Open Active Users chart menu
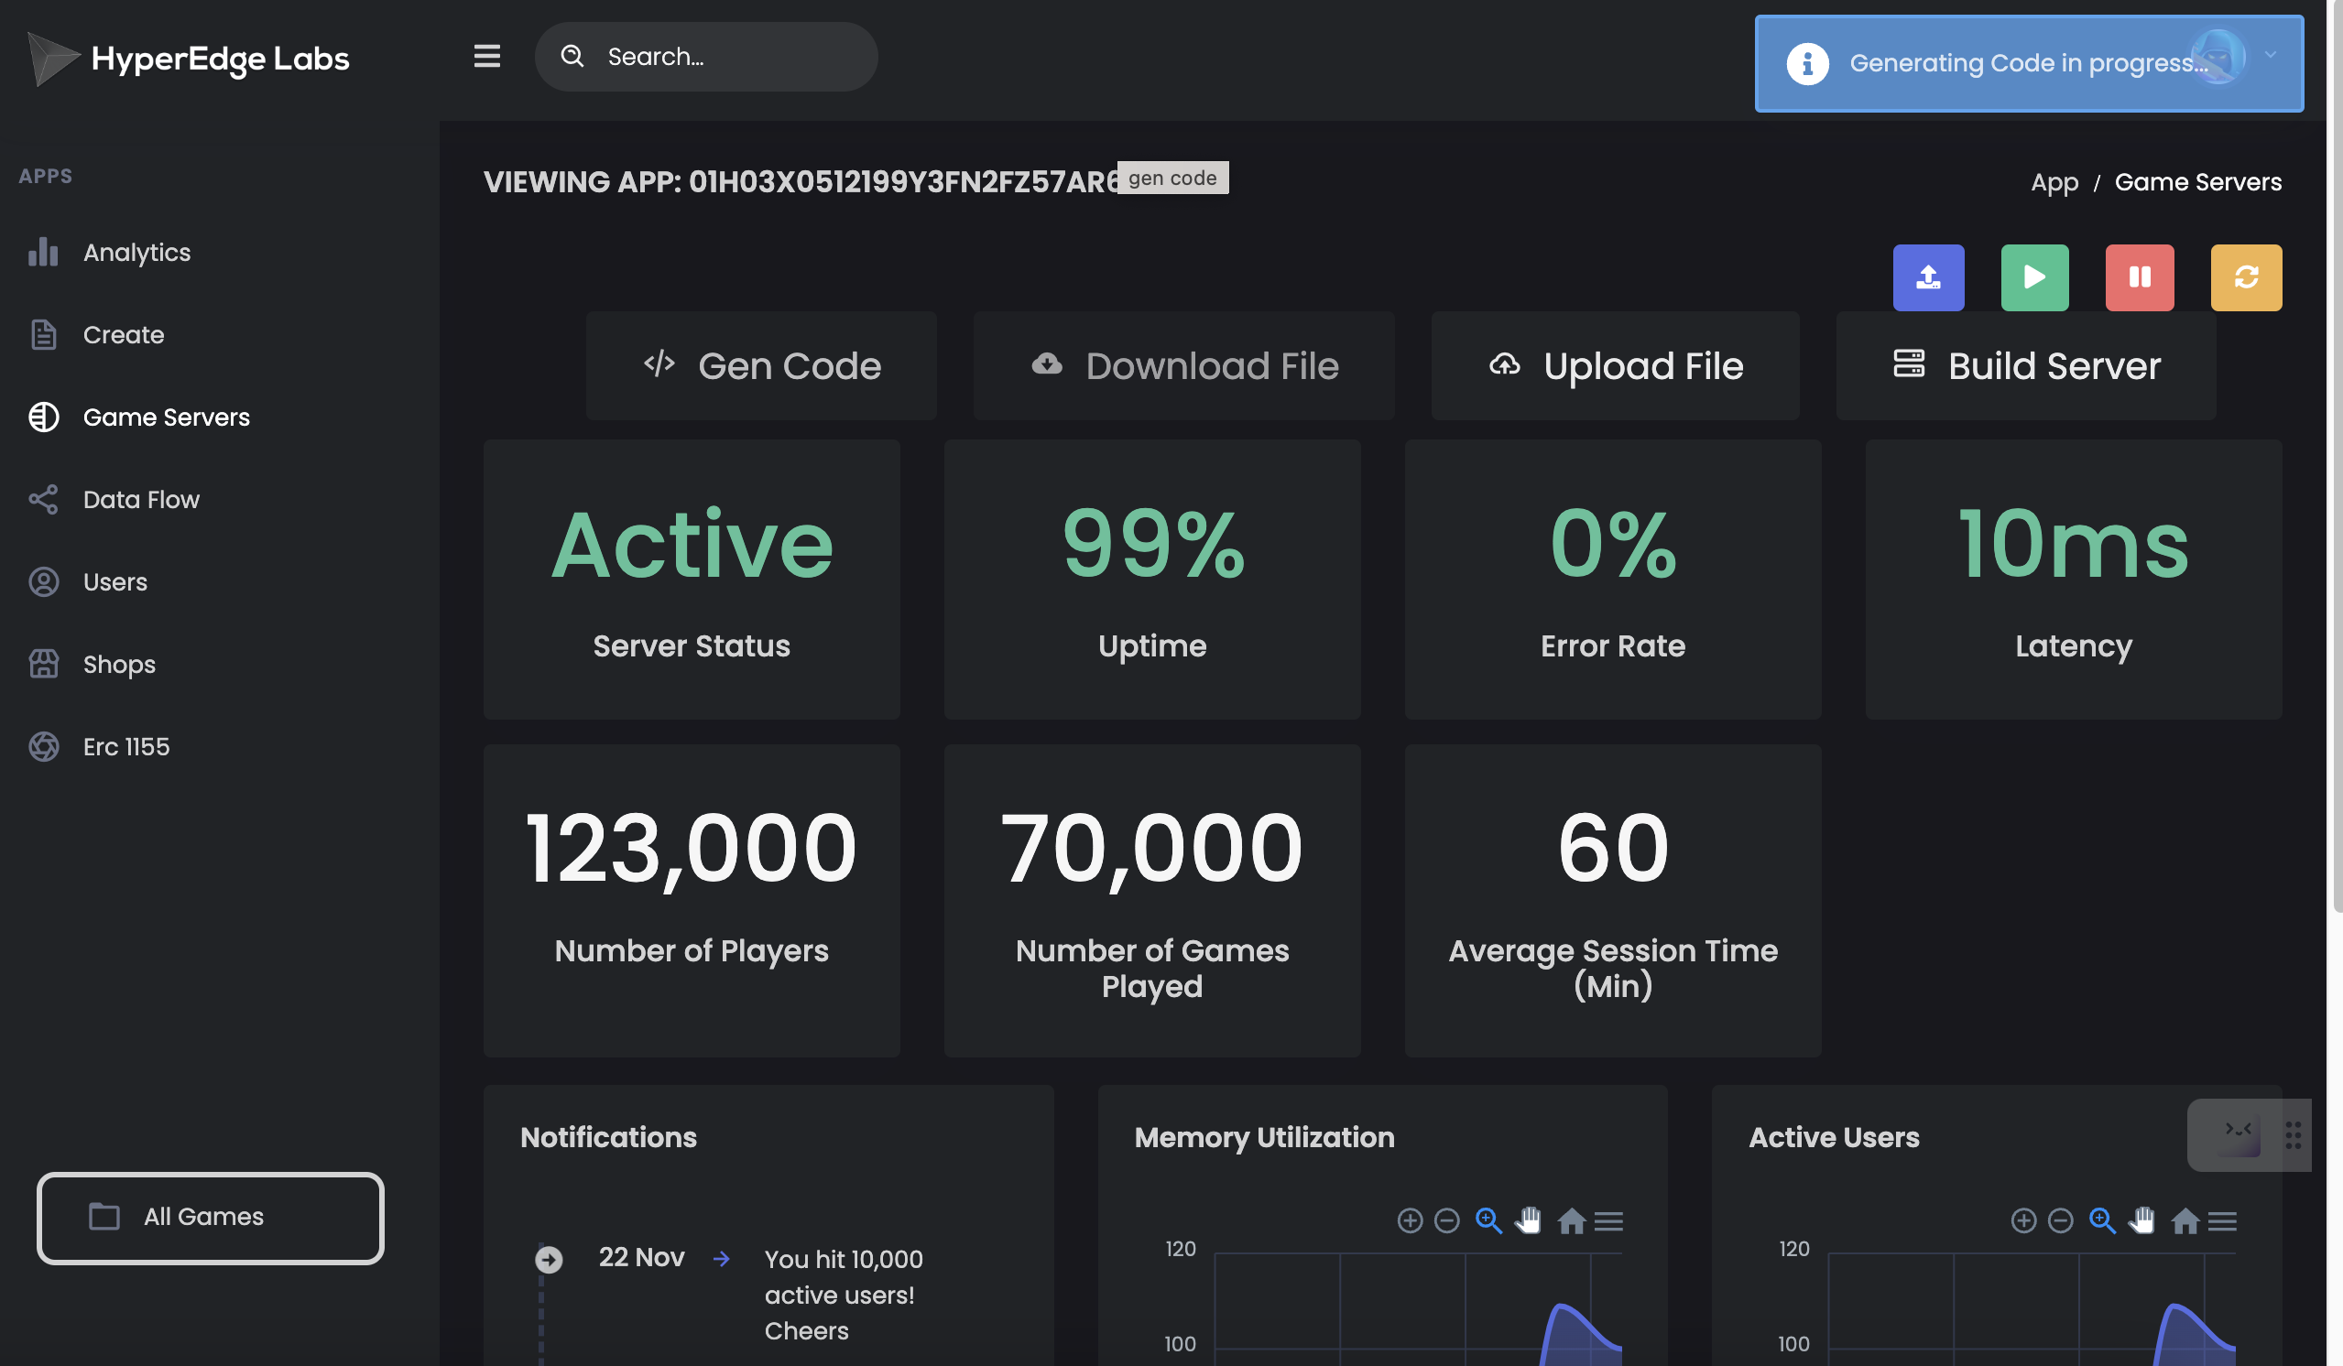The width and height of the screenshot is (2343, 1366). (2222, 1221)
